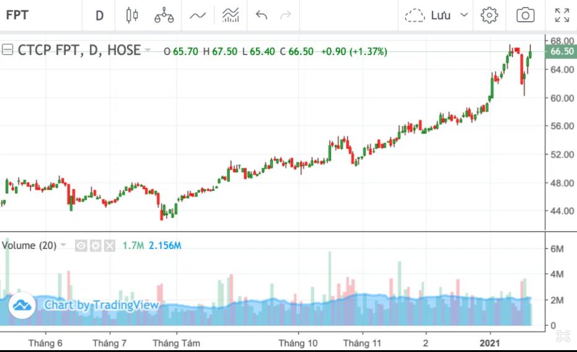Open the indicators line icon
Viewport: 577px width, 352px height.
197,15
